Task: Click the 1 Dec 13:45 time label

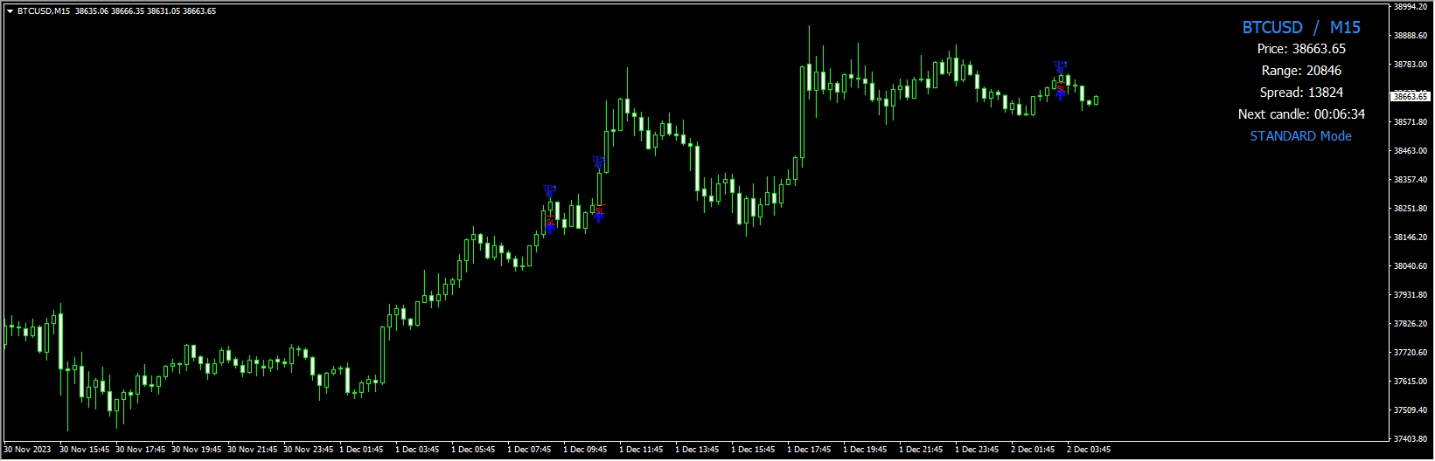Action: pos(697,451)
